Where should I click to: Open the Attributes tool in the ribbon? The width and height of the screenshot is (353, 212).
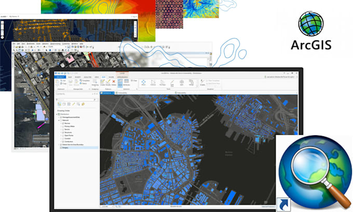127,82
